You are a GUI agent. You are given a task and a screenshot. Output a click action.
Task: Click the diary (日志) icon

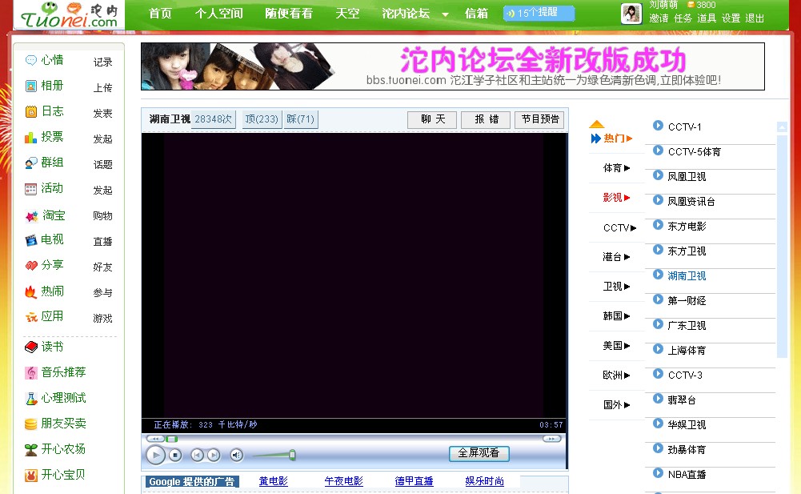(x=31, y=111)
